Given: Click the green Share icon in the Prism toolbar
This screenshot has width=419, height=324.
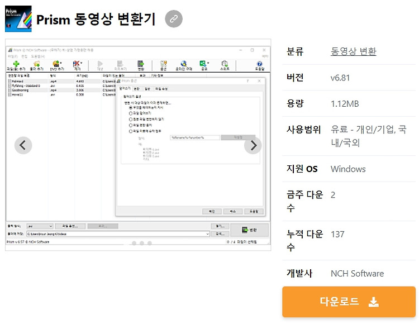Looking at the screenshot, I should pyautogui.click(x=203, y=64).
